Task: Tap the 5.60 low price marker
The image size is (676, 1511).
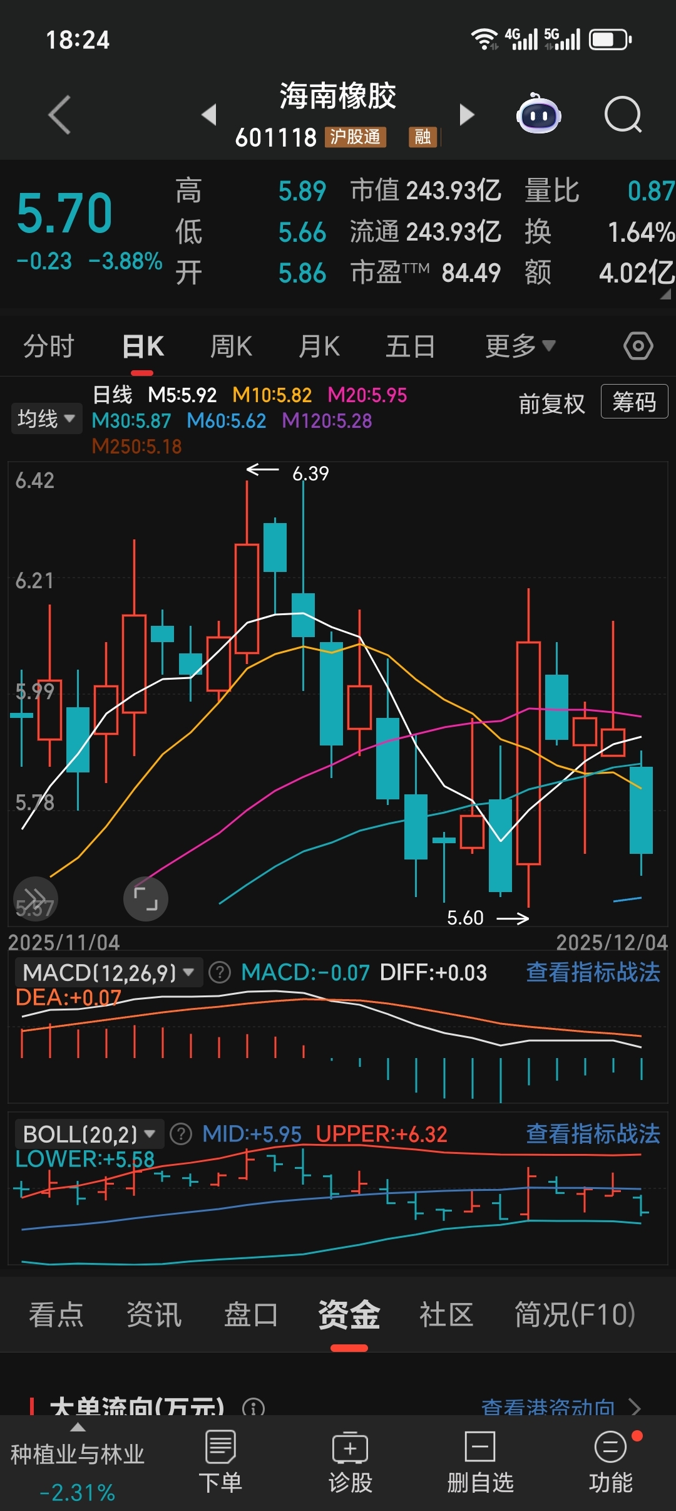Action: coord(465,918)
